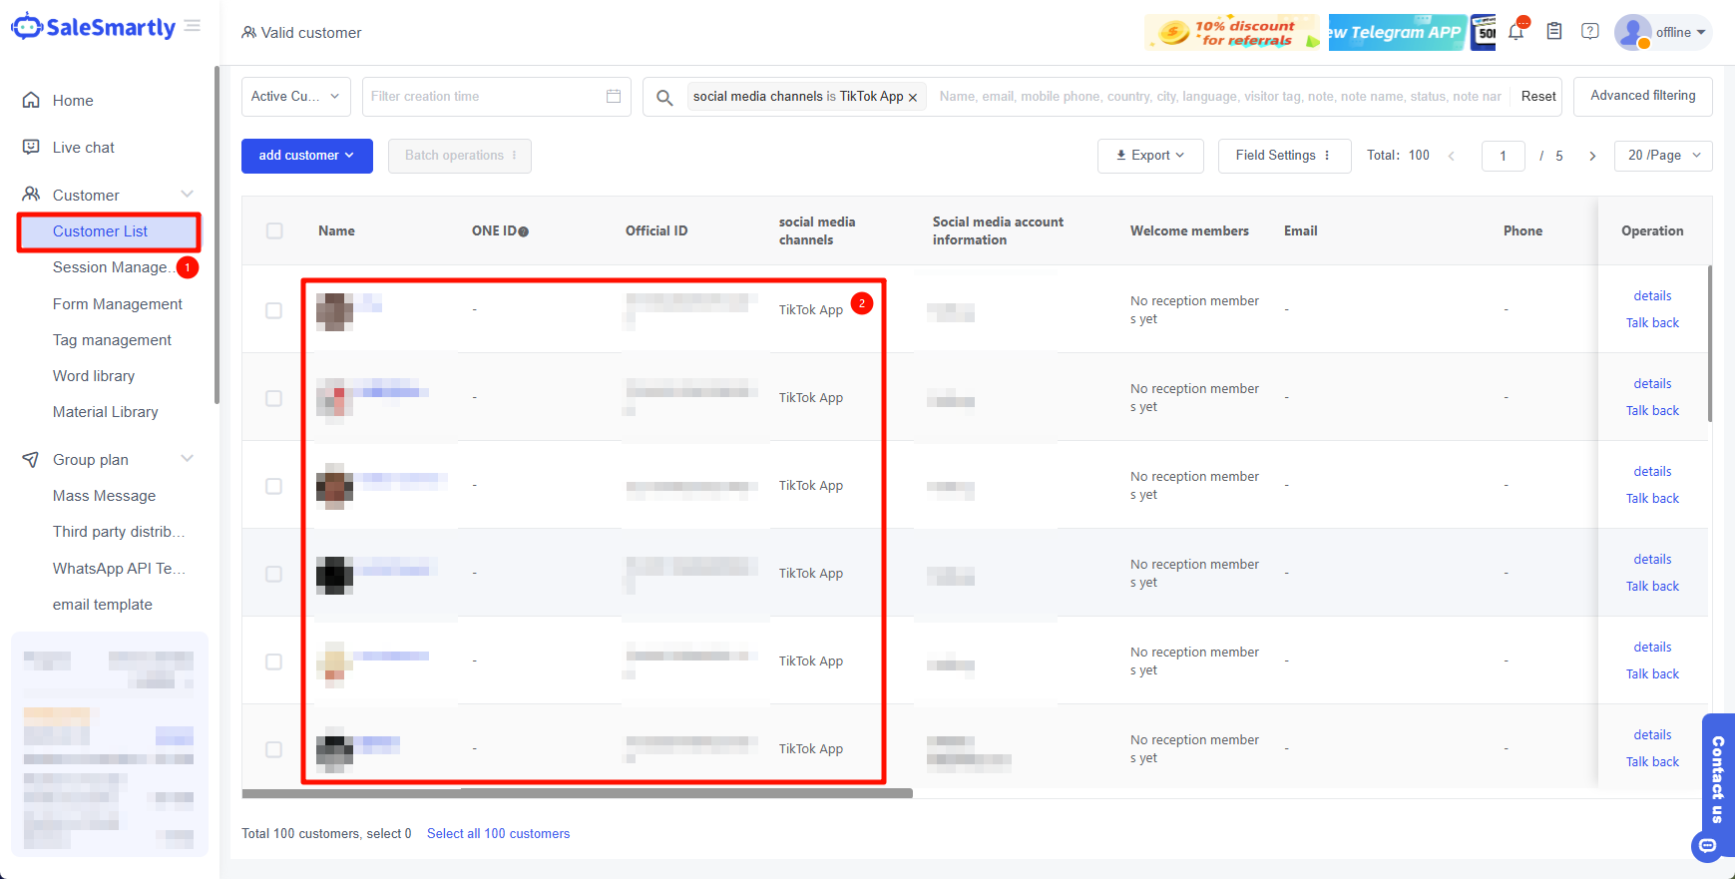Open Live chat in sidebar

(84, 148)
